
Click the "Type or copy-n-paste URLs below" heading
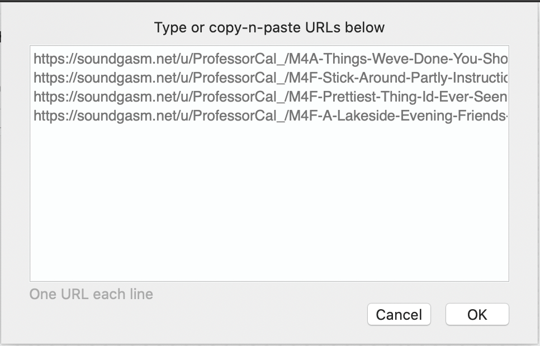269,27
